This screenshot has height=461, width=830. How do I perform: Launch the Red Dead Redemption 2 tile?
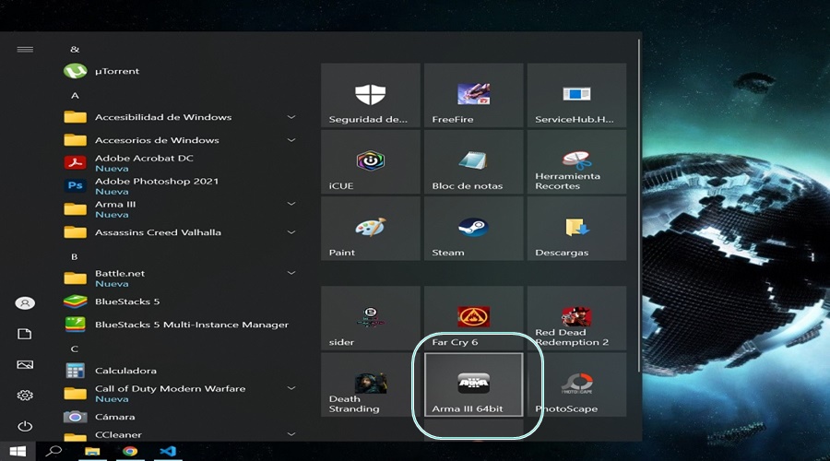(576, 318)
